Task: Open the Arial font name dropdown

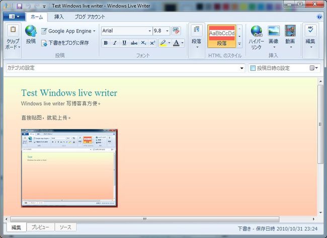Action: click(x=149, y=31)
